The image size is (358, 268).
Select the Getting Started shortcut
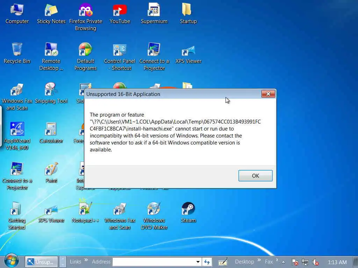coord(17,216)
